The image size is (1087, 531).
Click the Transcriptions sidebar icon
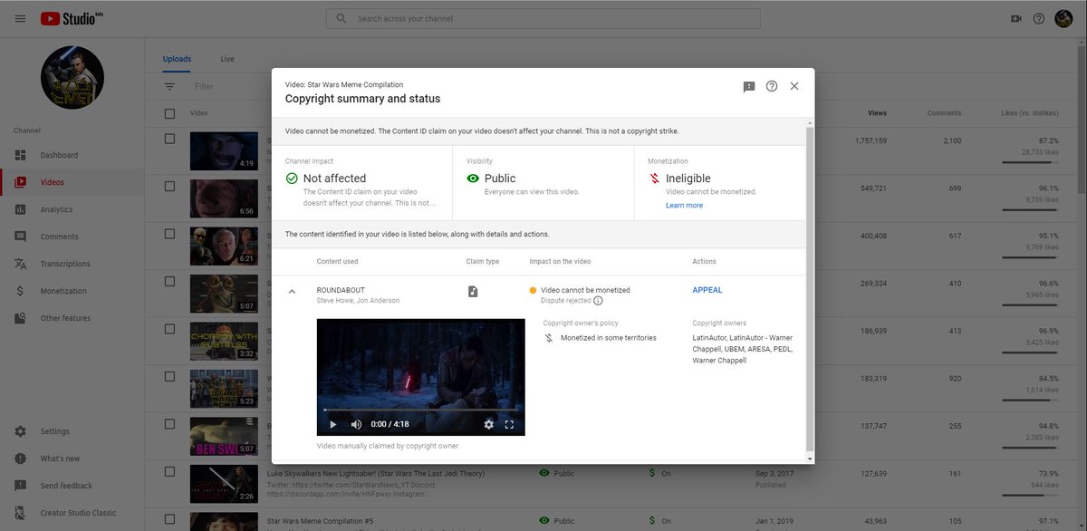tap(20, 264)
